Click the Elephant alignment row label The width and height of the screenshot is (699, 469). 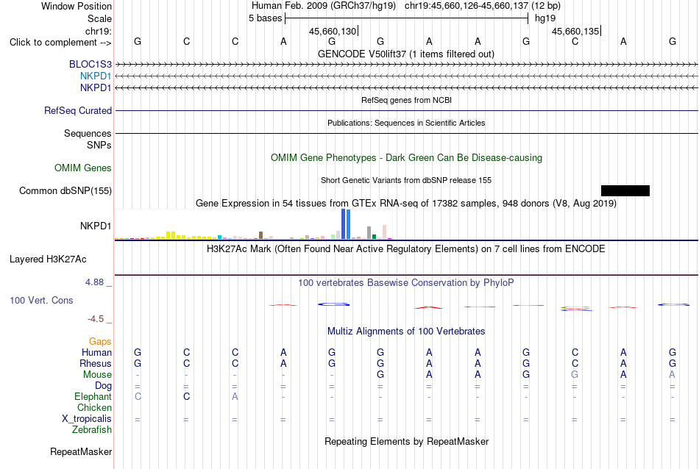point(93,396)
